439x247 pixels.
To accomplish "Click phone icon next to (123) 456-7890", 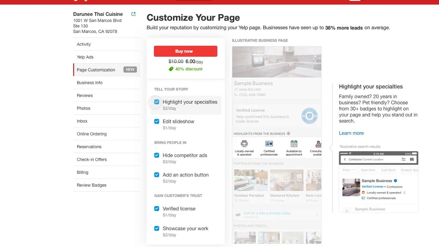I will [236, 95].
